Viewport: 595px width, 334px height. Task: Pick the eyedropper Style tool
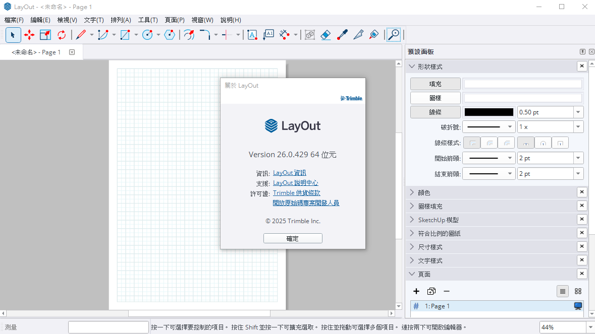[x=342, y=35]
